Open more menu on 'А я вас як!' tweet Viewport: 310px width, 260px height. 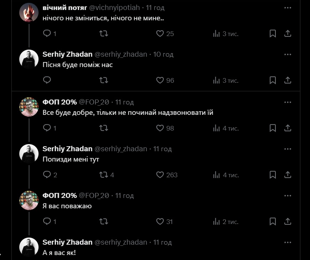click(288, 242)
